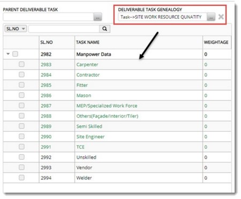Sort by the WEIGHTAGE column header
Screen dimensions: 241x199
coord(216,42)
